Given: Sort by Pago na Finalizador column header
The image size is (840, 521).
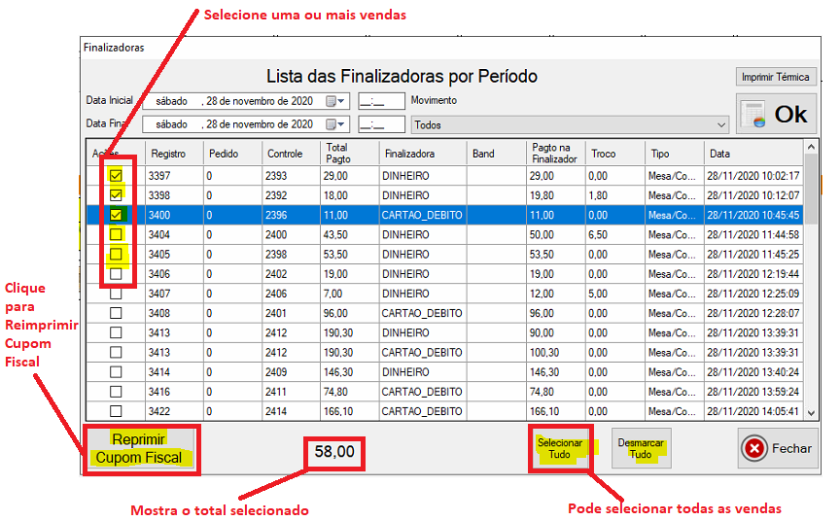Looking at the screenshot, I should tap(556, 154).
